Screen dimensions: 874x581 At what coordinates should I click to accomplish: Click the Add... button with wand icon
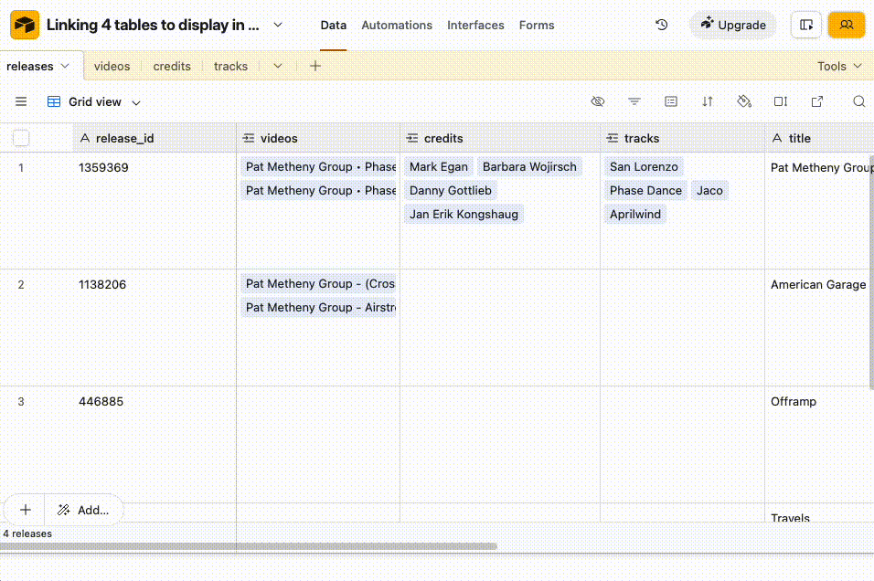point(83,510)
